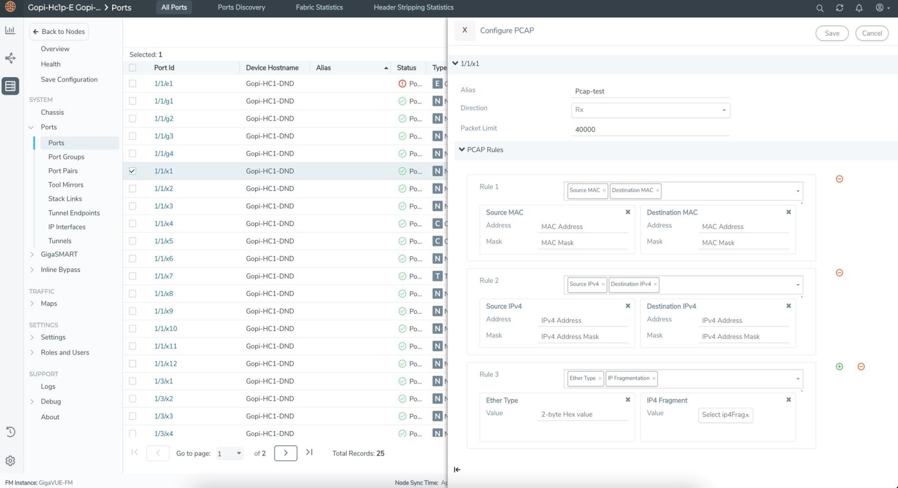
Task: Expand the GigaSMART tree item
Action: [x=32, y=255]
